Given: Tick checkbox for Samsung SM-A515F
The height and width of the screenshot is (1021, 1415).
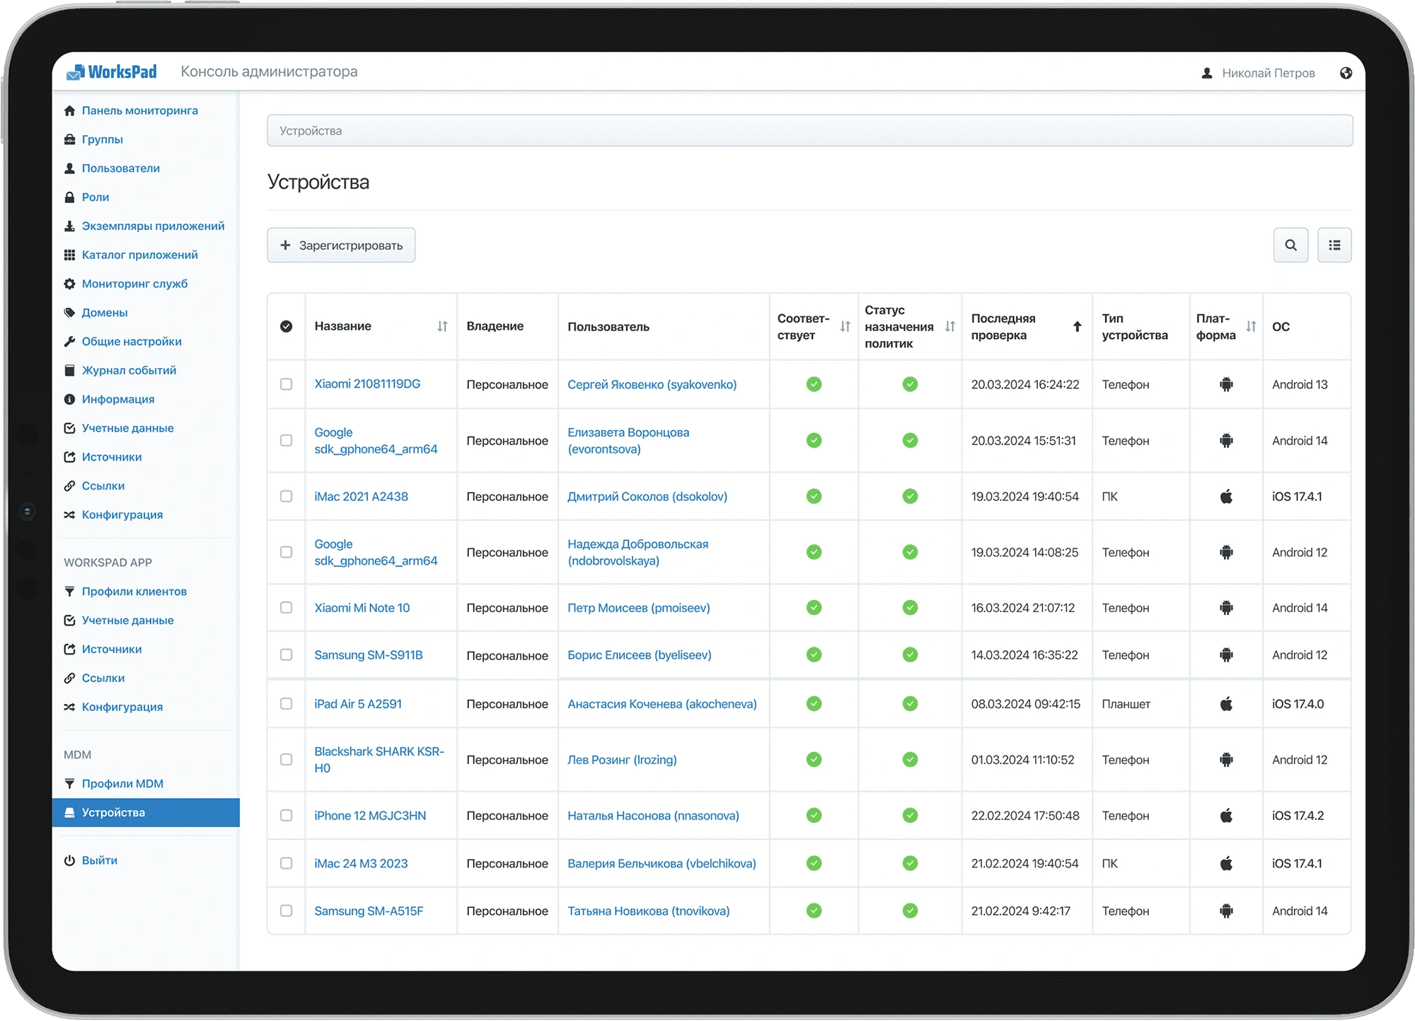Looking at the screenshot, I should [286, 911].
